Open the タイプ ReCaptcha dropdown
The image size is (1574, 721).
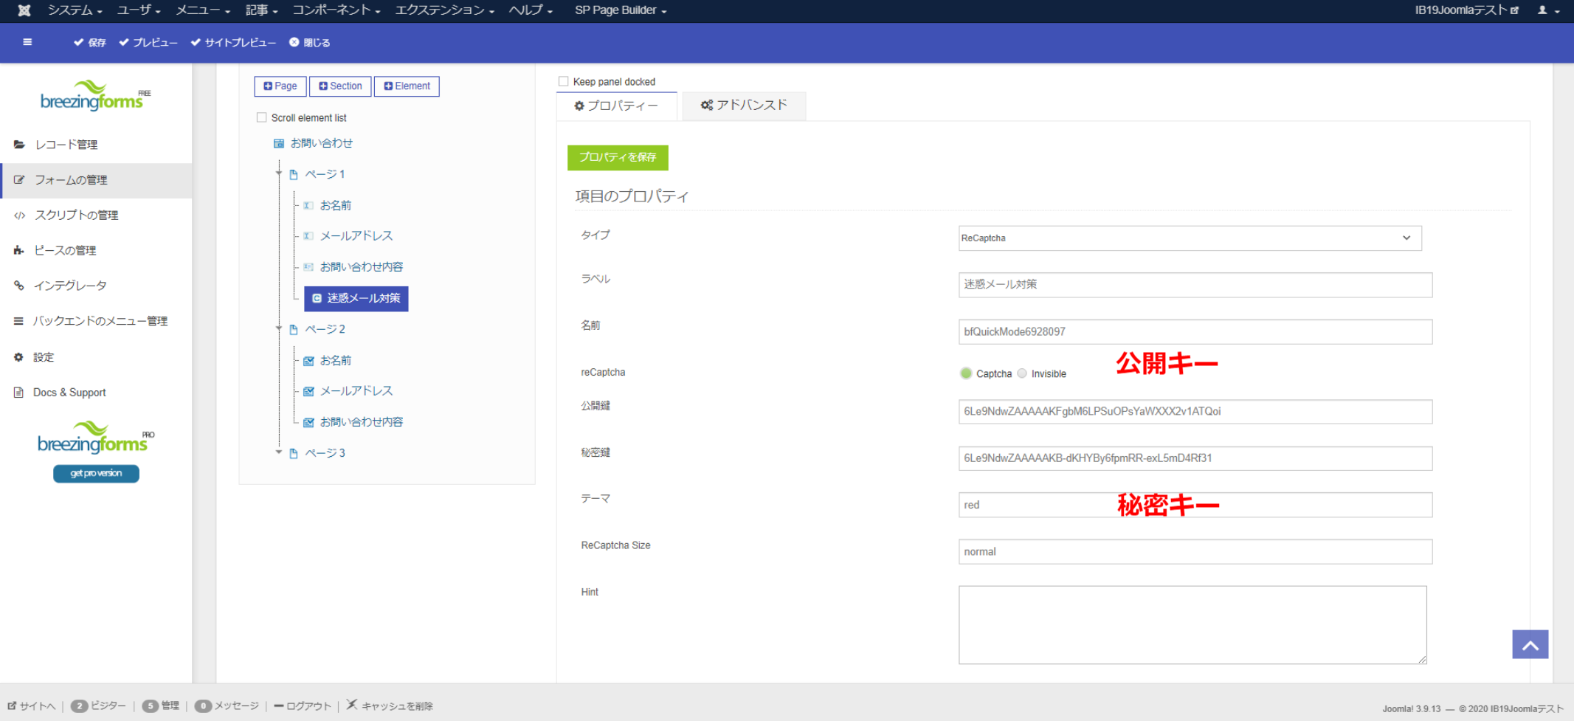(x=1190, y=238)
